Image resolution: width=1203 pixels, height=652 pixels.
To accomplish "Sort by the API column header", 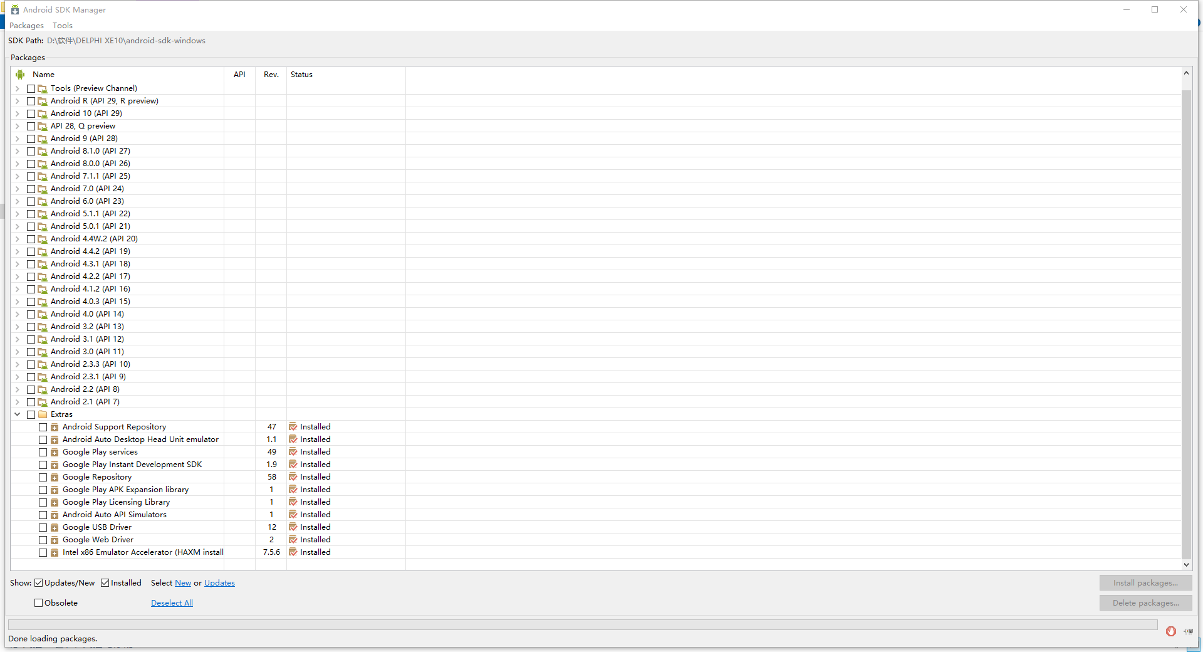I will tap(239, 75).
